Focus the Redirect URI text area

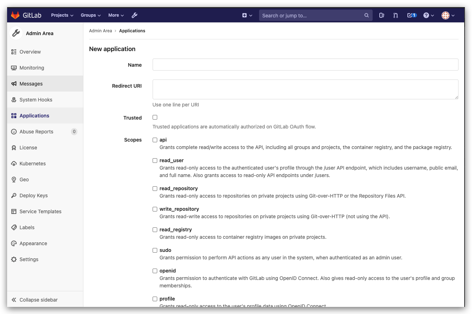tap(305, 89)
